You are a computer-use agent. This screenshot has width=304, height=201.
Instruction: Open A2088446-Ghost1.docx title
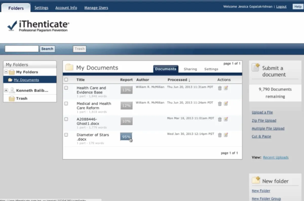(x=88, y=121)
